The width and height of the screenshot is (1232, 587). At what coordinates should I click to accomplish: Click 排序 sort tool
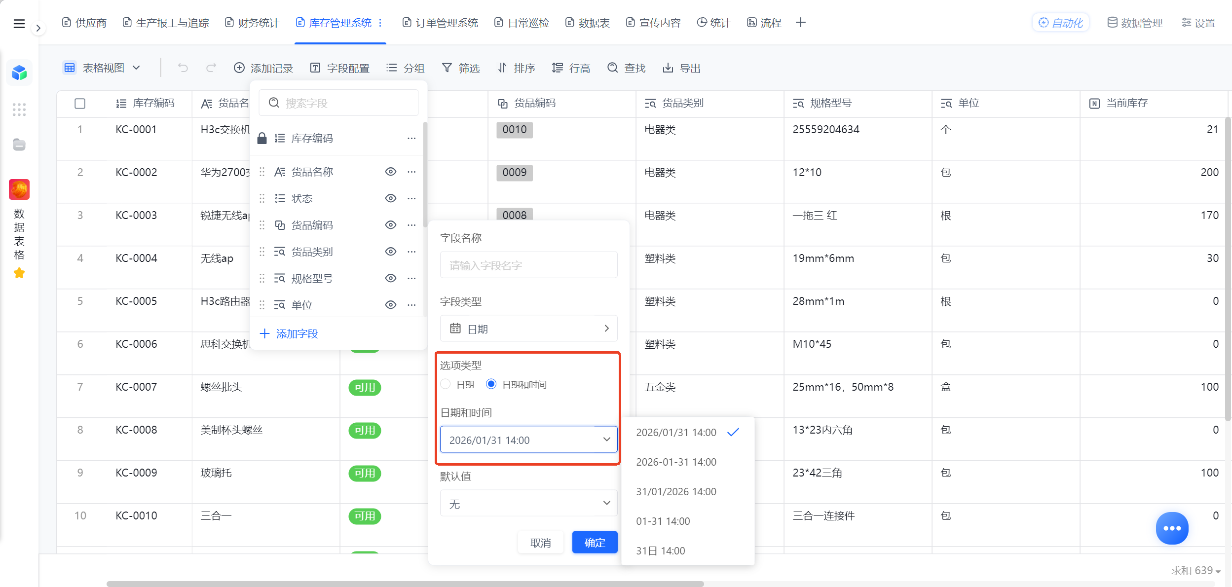click(x=516, y=68)
